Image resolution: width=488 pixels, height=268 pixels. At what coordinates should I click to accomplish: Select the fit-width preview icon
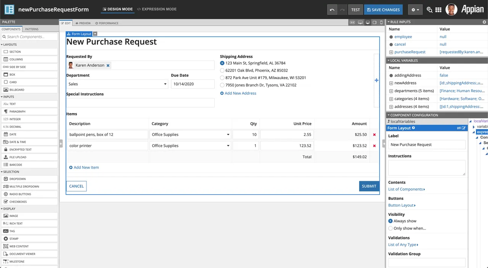click(353, 22)
